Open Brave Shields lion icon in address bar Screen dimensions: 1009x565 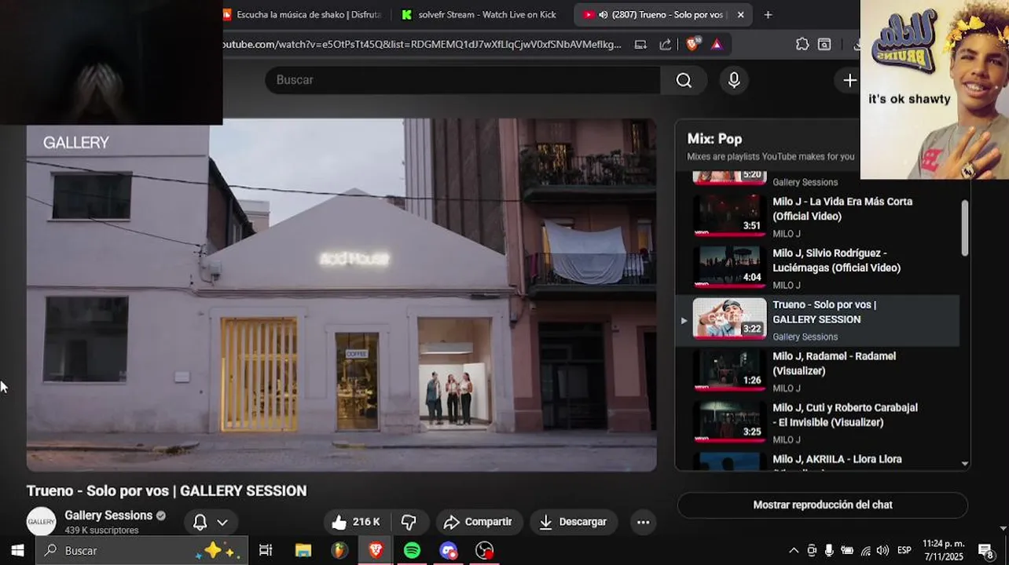pos(692,44)
